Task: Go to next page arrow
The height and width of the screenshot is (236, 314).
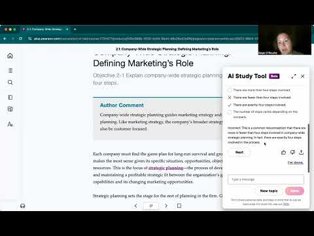Action: [x=166, y=206]
